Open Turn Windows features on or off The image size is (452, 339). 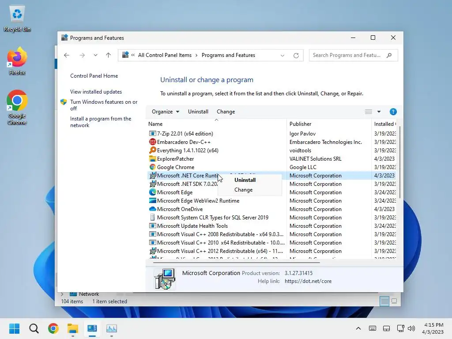[x=104, y=105]
